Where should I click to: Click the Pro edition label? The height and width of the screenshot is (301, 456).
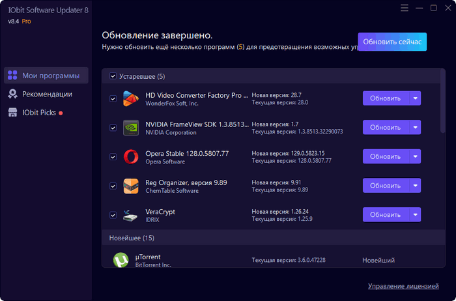coord(26,21)
